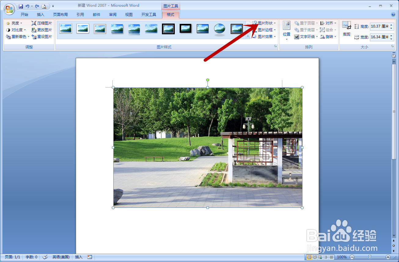Open the Office button menu
The image size is (399, 262).
click(9, 9)
